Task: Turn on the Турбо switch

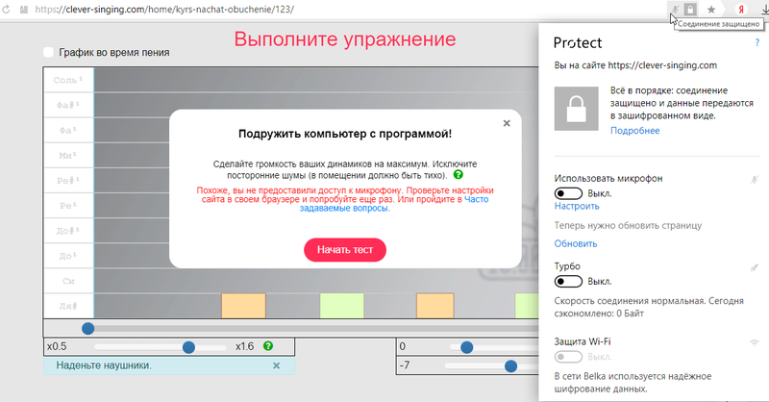Action: click(568, 281)
